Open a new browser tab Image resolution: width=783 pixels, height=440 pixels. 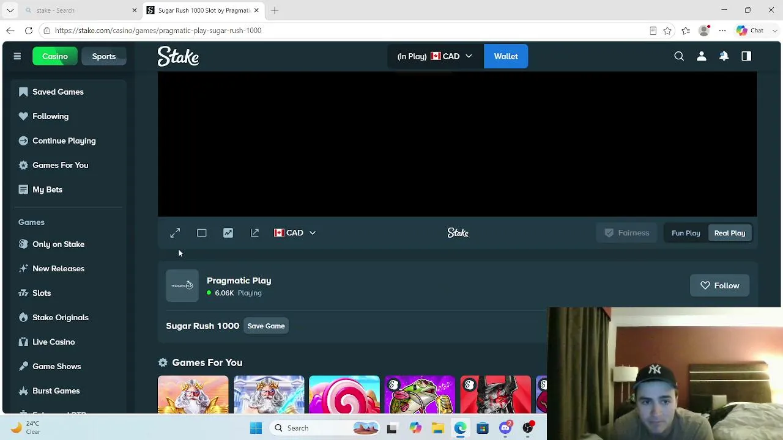coord(275,10)
